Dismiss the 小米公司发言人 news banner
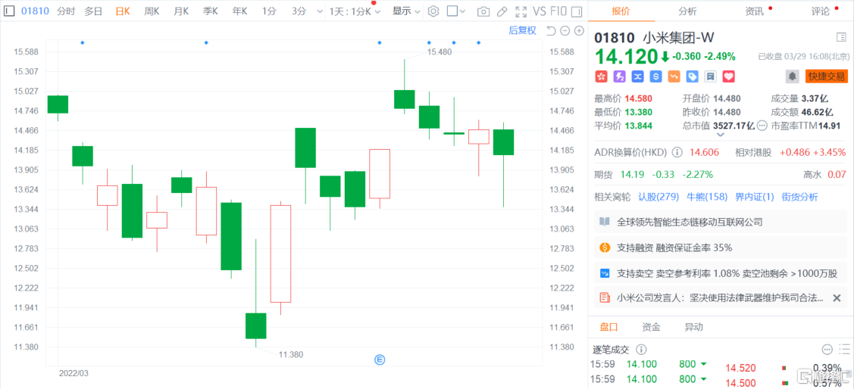Image resolution: width=854 pixels, height=389 pixels. pyautogui.click(x=837, y=298)
